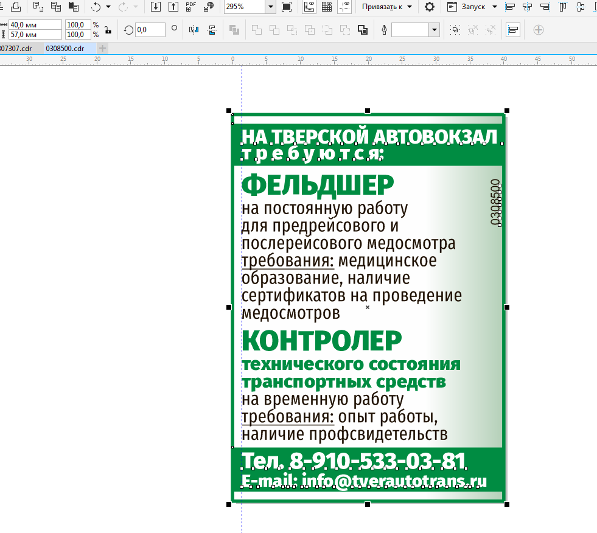Click the "ФЕЛЬДШЕР" heading in the ad

[318, 186]
